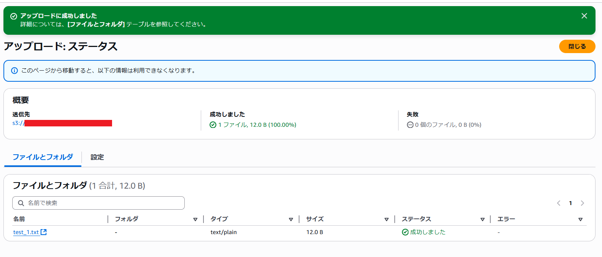Sort by ステータス column arrow
Image resolution: width=602 pixels, height=257 pixels.
pos(482,219)
